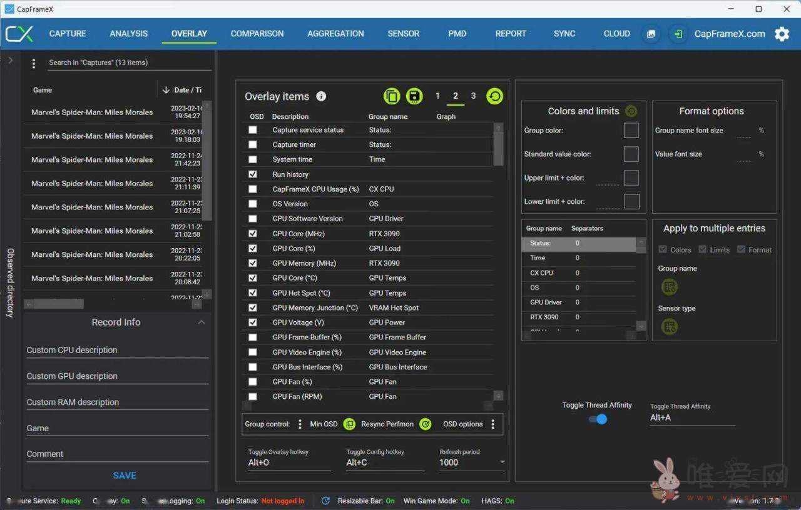Switch to the CAPTURE tab
Viewport: 801px width, 510px height.
[x=68, y=34]
